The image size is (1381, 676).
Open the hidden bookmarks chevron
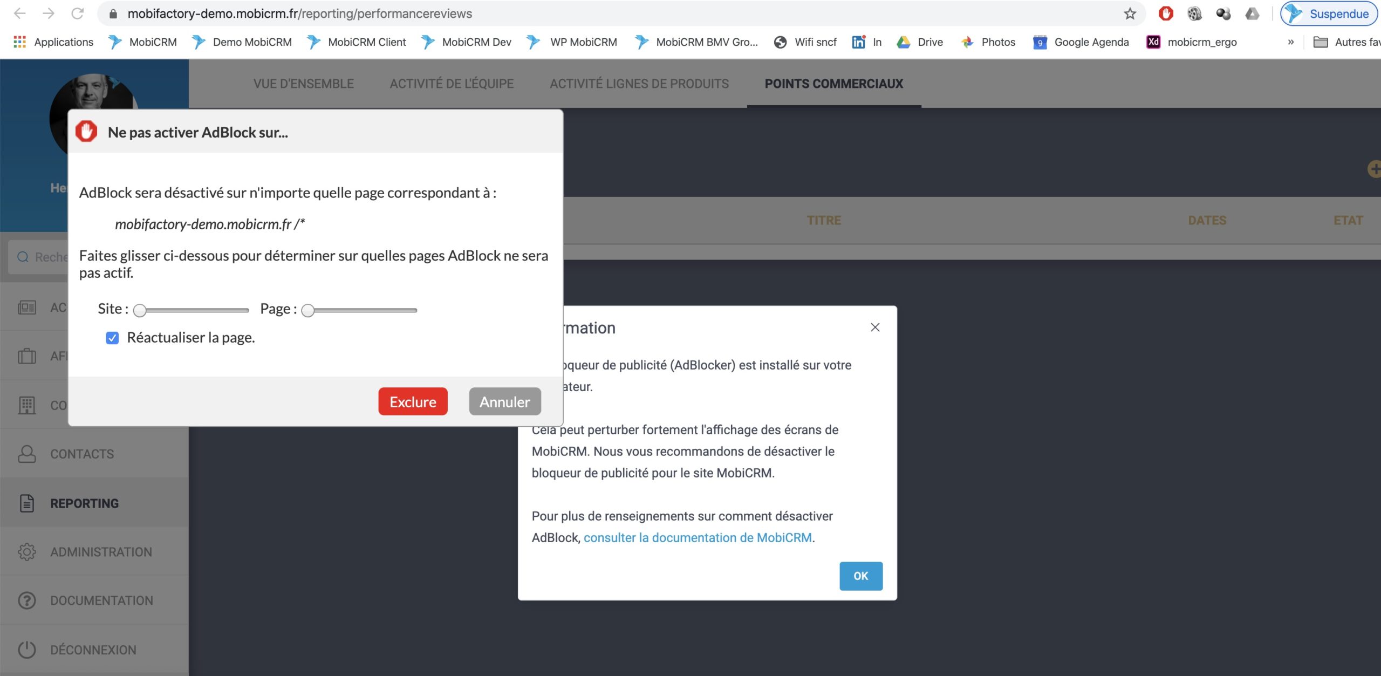pyautogui.click(x=1290, y=42)
